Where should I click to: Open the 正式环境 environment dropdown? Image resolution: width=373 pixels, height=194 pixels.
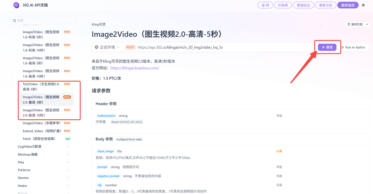click(x=107, y=47)
